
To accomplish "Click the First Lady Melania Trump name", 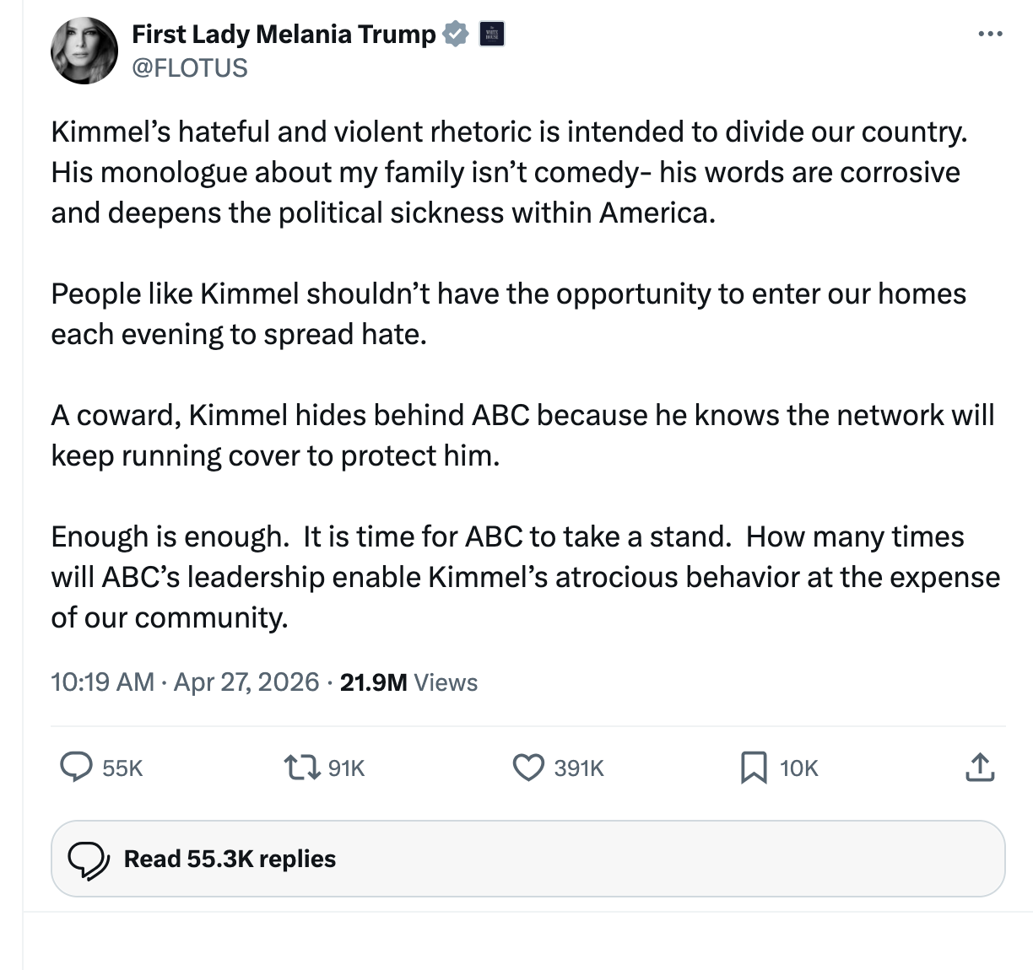I will tap(284, 35).
